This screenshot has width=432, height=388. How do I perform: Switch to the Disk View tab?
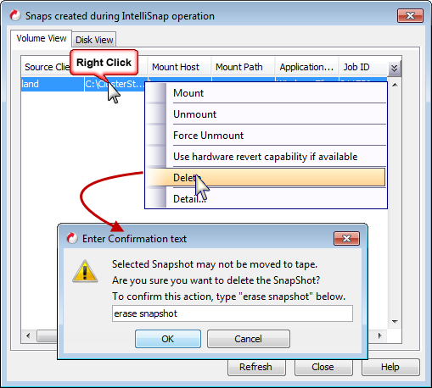tap(94, 40)
